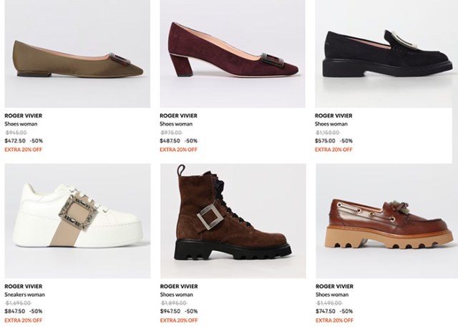The height and width of the screenshot is (327, 458).
Task: Open the brown leather boat loafer image
Action: pyautogui.click(x=385, y=220)
